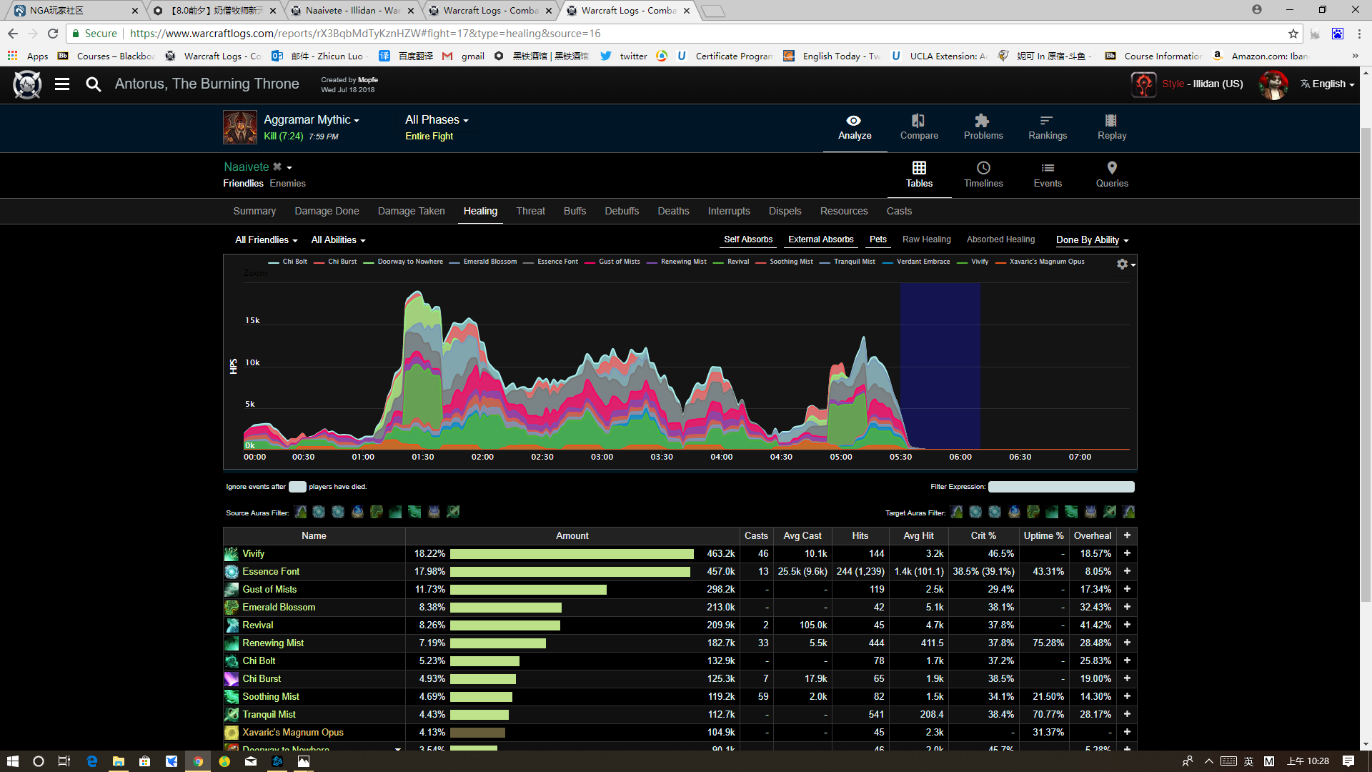Open chart settings gear

1123,264
